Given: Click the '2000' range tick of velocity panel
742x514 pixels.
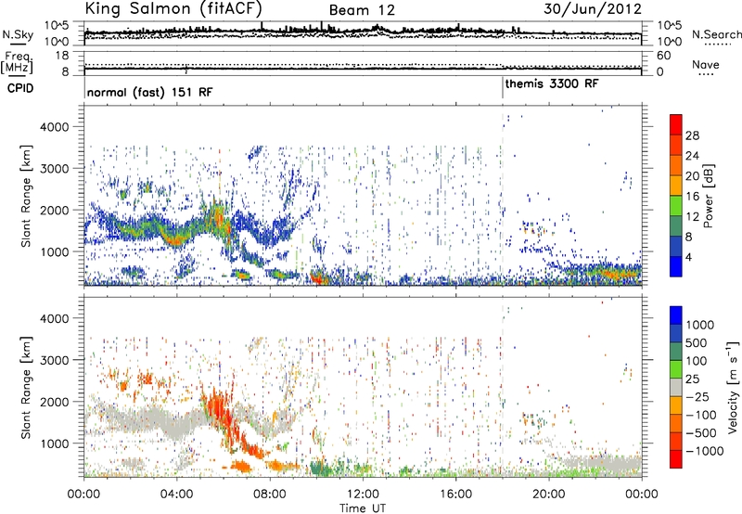Looking at the screenshot, I should tap(54, 402).
